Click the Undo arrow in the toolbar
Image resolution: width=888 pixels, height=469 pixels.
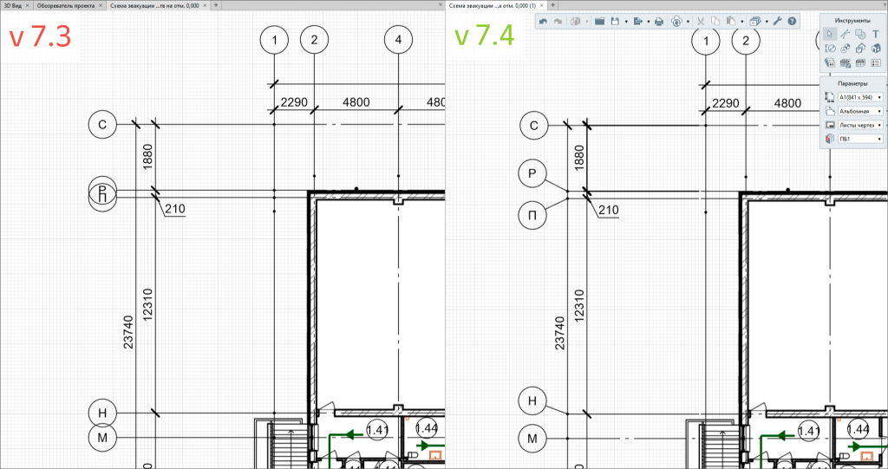tap(544, 21)
